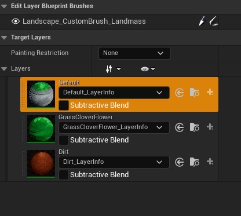This screenshot has width=241, height=216.
Task: Click the weightmap brush icon for Landmass brush
Action: click(214, 21)
